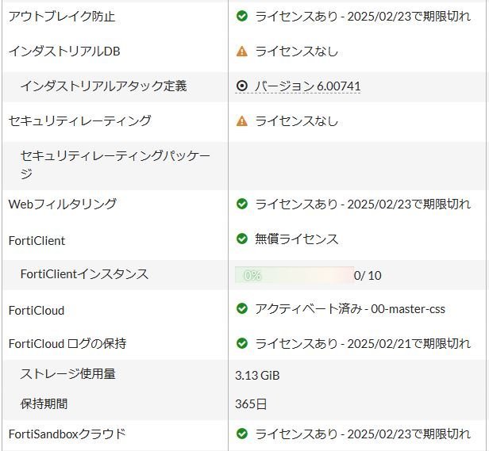This screenshot has height=451, width=489.
Task: Select the インダストリアルアタック定義 sub-item
Action: pyautogui.click(x=103, y=86)
